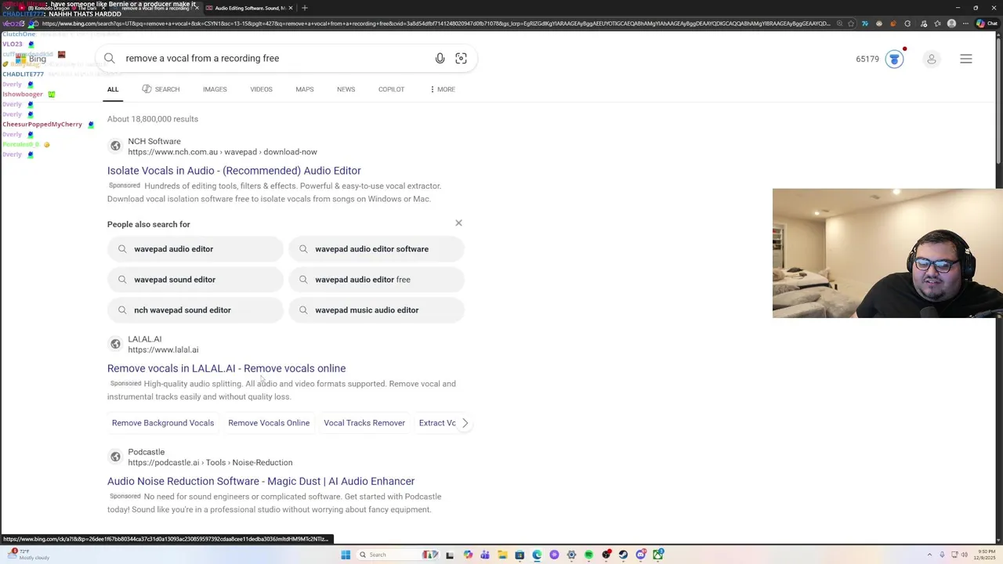Open browser Chat sidebar button

point(986,23)
